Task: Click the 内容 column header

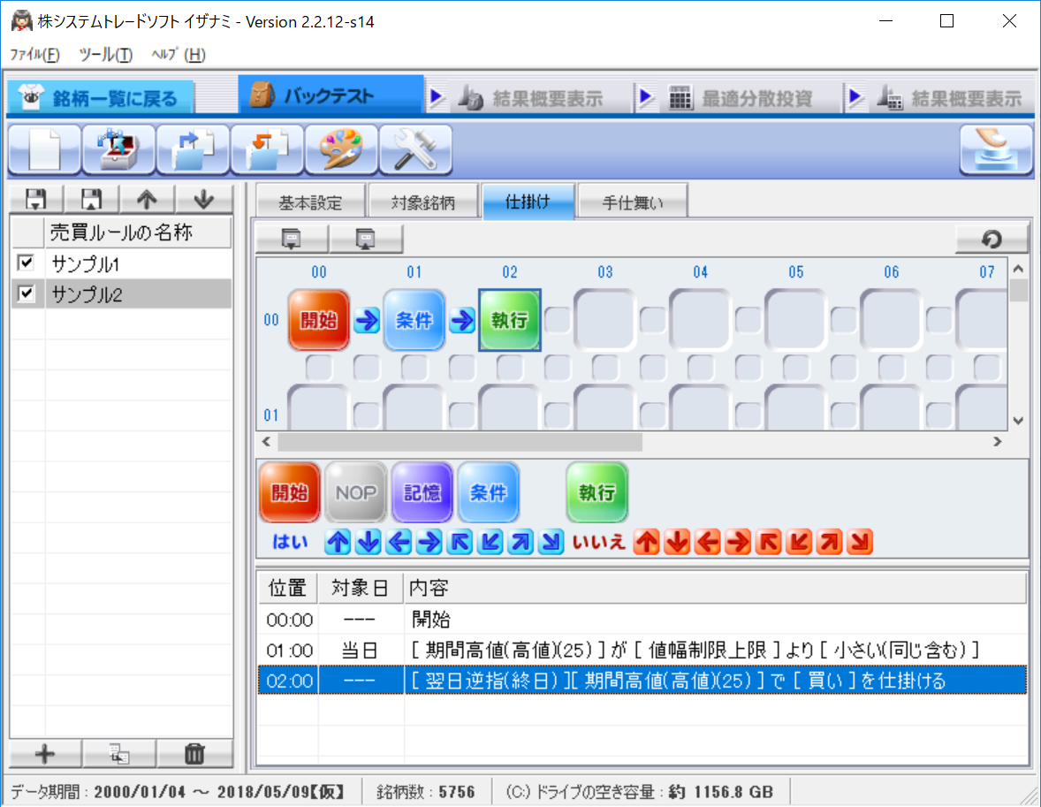Action: (715, 588)
